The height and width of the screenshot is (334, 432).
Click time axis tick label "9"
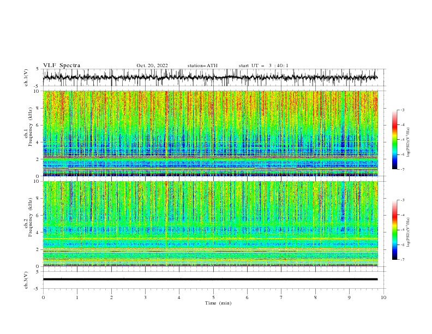tap(349, 297)
